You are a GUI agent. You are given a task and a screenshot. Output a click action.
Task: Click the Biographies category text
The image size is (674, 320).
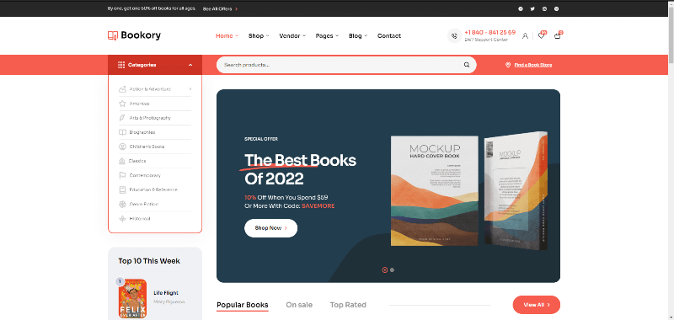(142, 132)
